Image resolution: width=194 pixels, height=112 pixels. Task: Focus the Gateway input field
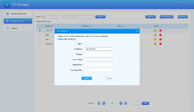pos(99,54)
